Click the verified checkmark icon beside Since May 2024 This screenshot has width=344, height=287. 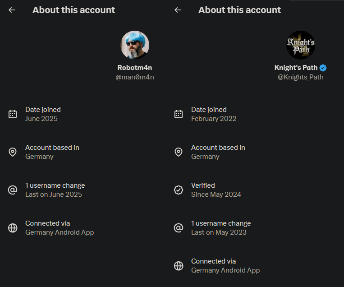[179, 190]
